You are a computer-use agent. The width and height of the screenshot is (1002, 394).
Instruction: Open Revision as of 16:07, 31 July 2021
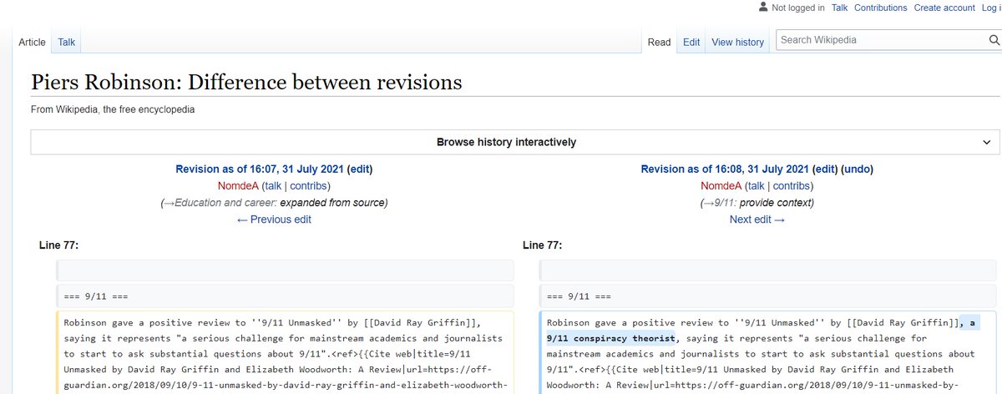click(x=260, y=169)
